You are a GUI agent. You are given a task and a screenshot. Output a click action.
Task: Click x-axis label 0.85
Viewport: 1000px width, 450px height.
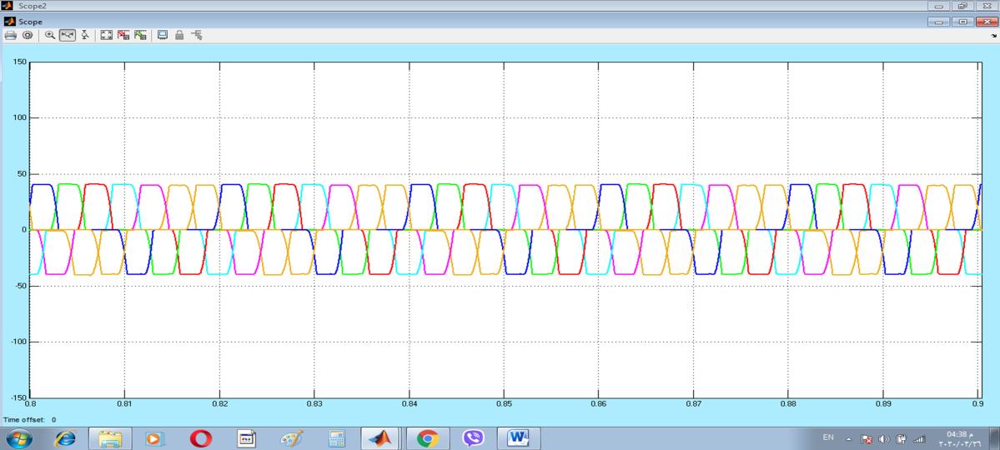coord(504,404)
